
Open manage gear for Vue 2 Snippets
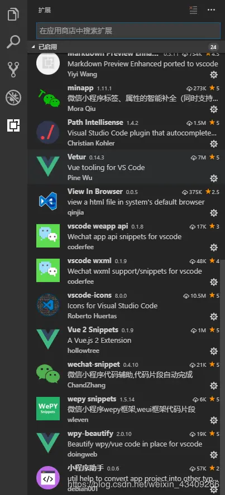click(x=214, y=351)
